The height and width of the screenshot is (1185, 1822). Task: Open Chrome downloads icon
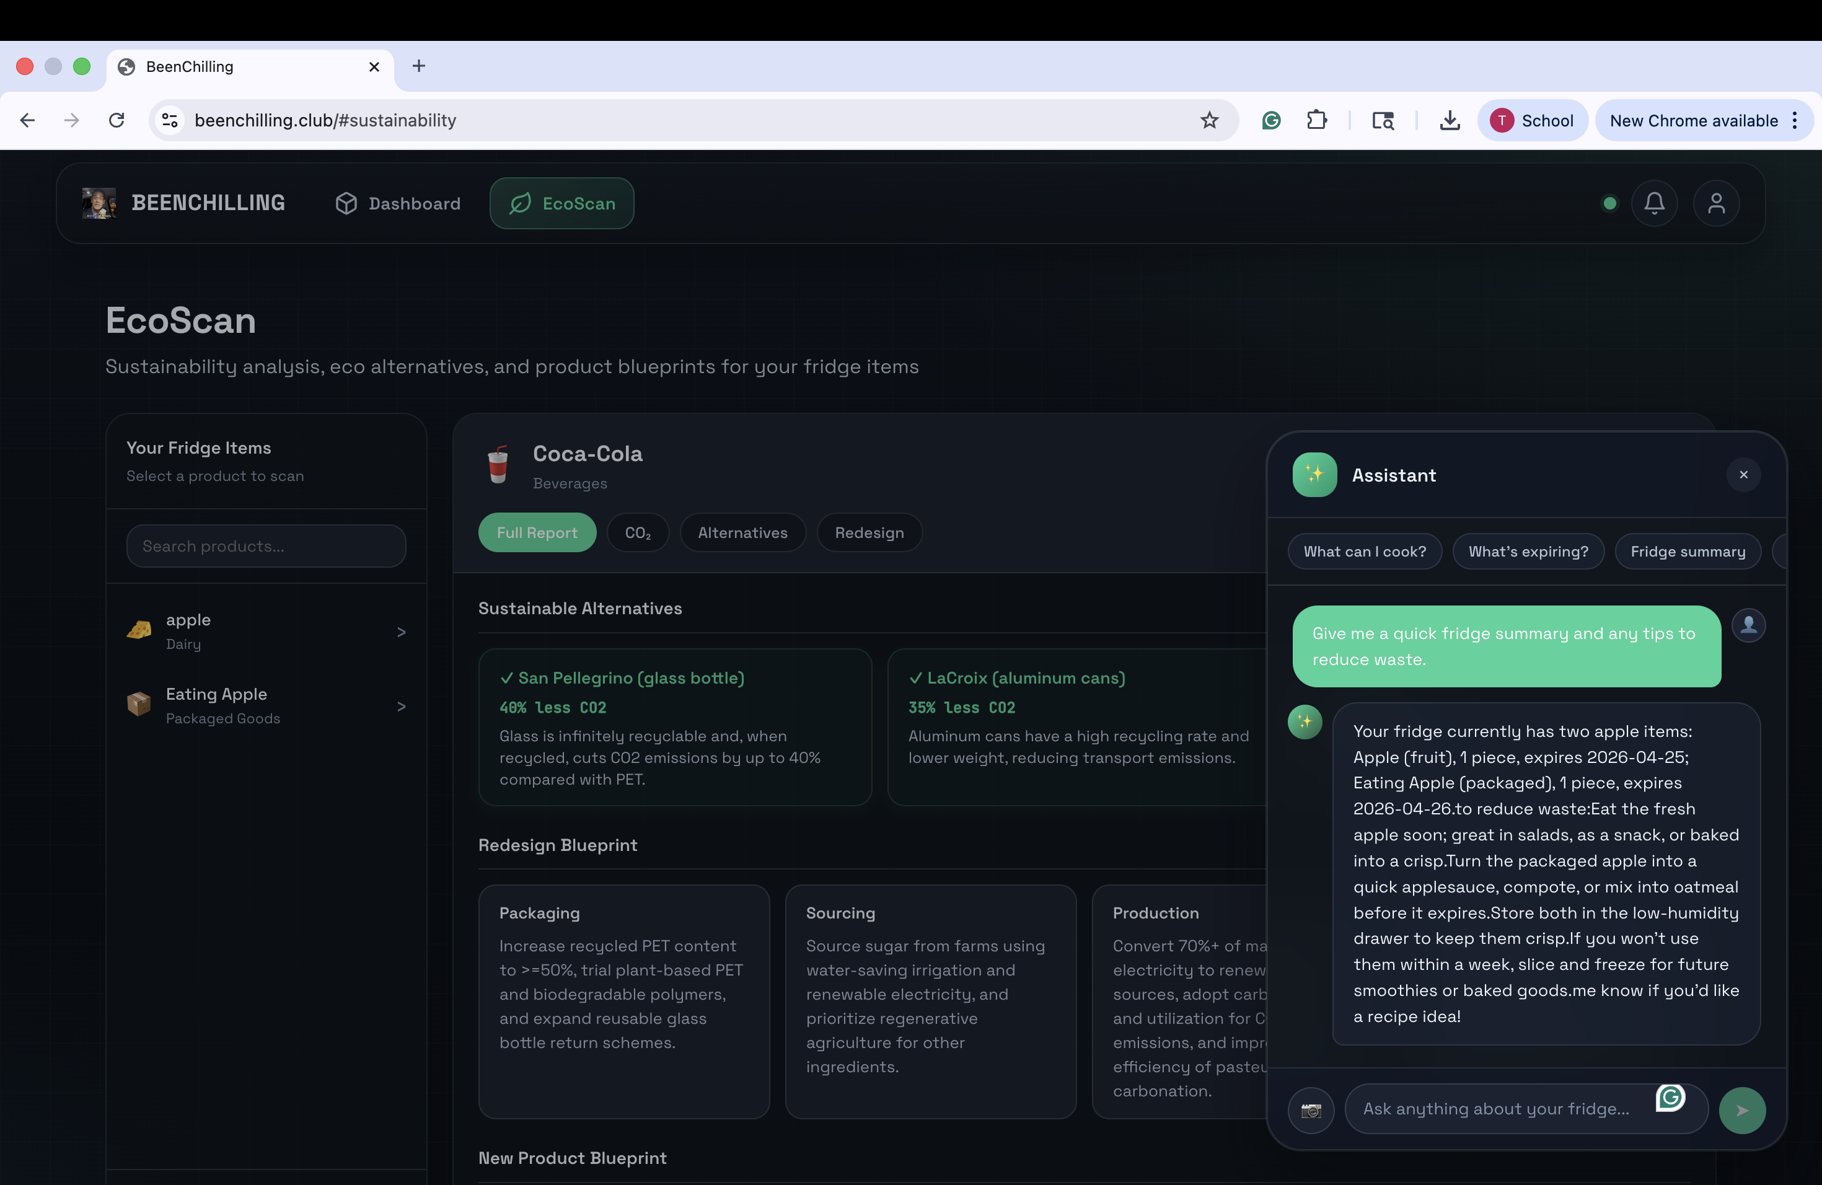(1449, 120)
